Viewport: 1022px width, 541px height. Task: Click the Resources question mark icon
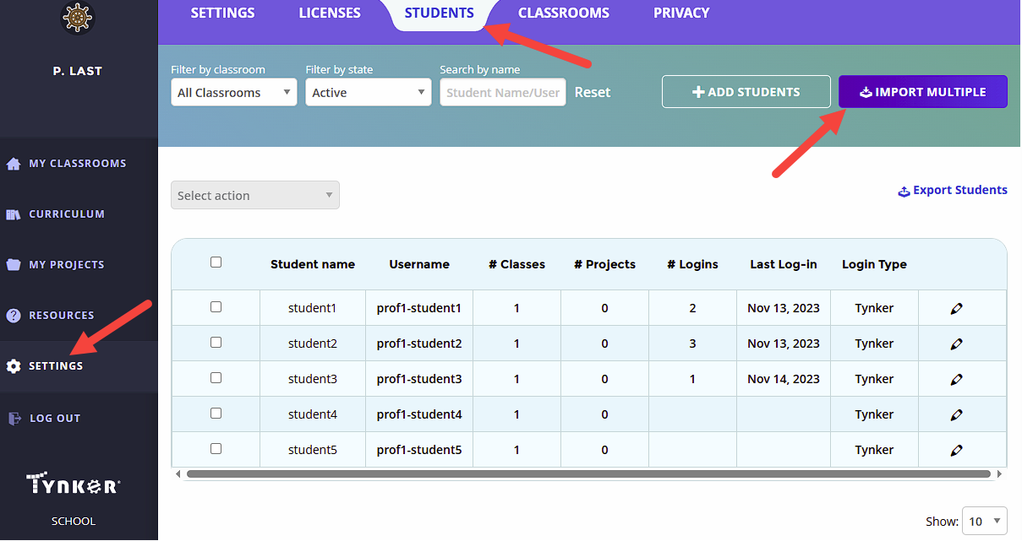[14, 316]
